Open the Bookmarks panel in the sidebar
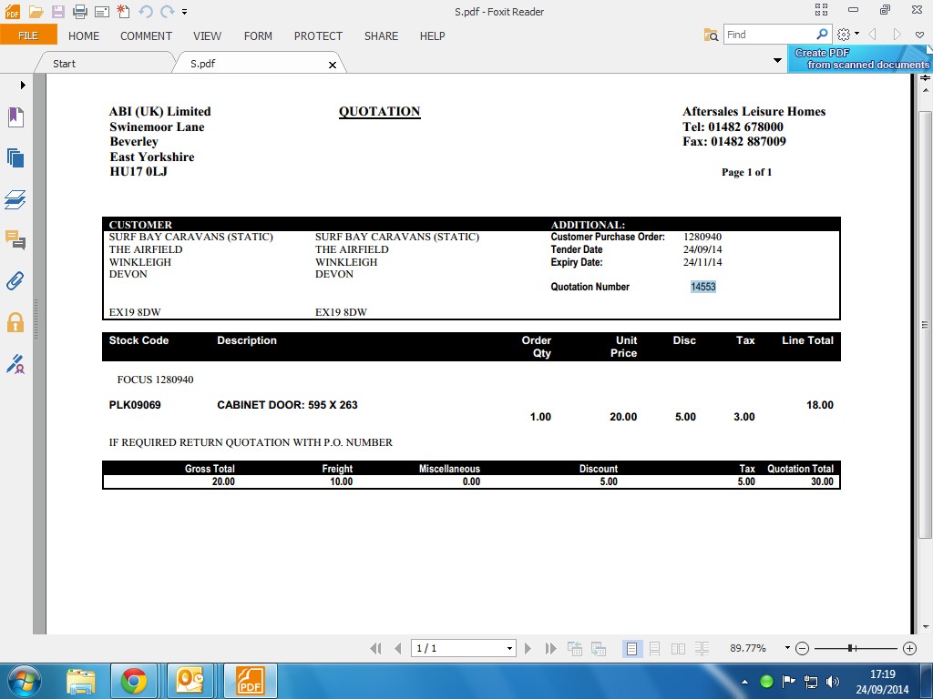This screenshot has width=933, height=699. [15, 117]
